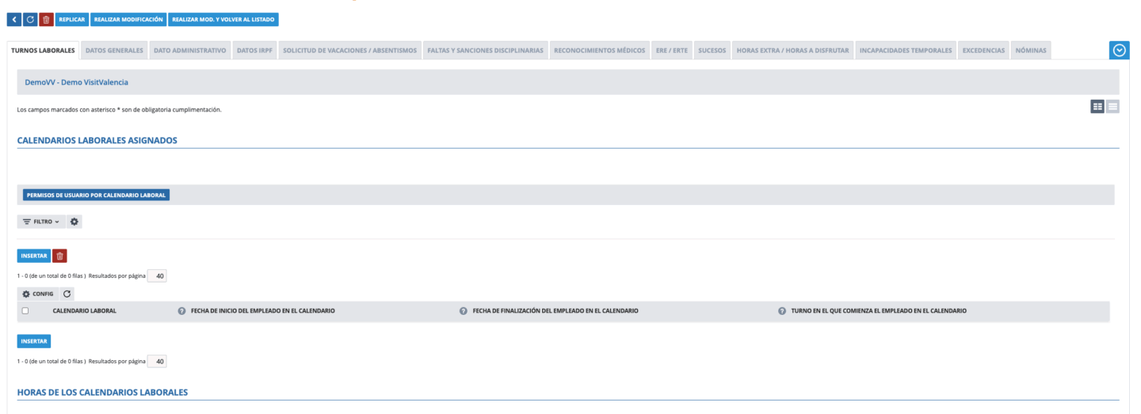Screen dimensions: 1141x414
Task: Expand the Filtro dropdown
Action: coord(42,222)
